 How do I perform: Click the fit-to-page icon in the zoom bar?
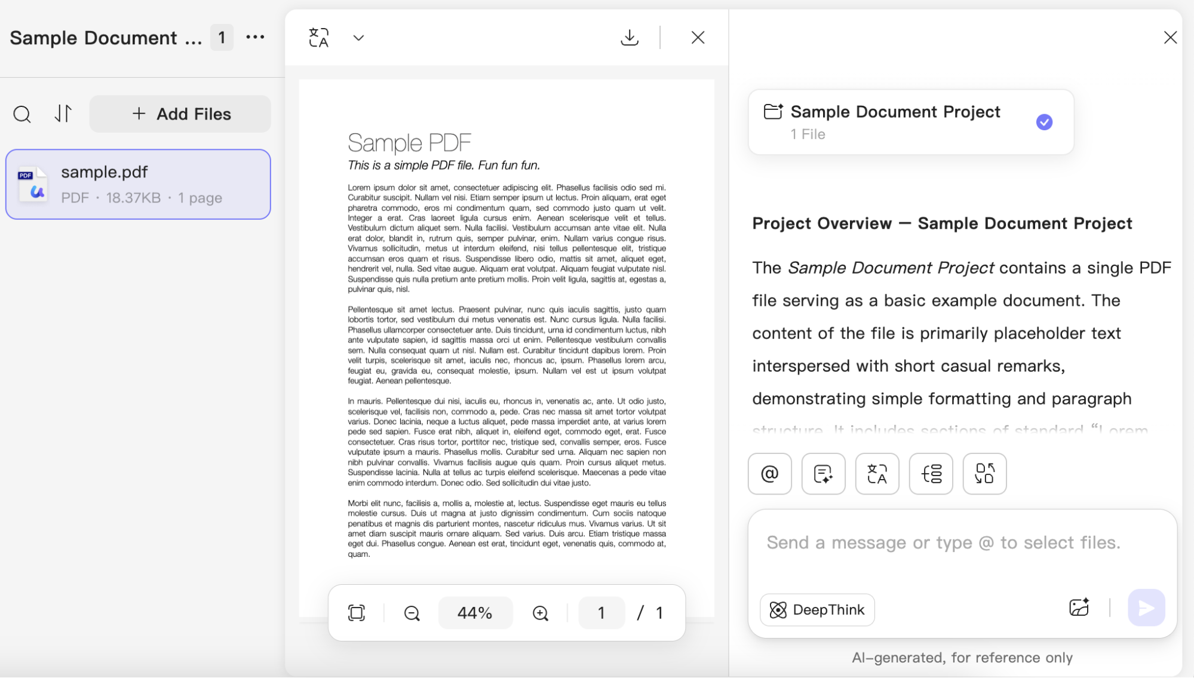pos(357,612)
